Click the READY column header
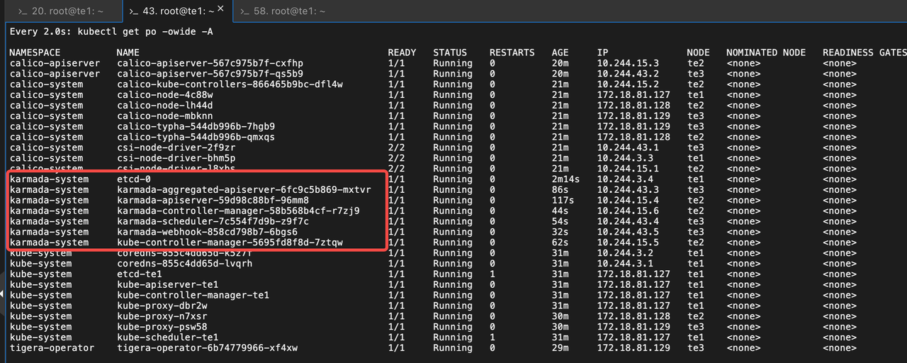907x363 pixels. [x=402, y=53]
